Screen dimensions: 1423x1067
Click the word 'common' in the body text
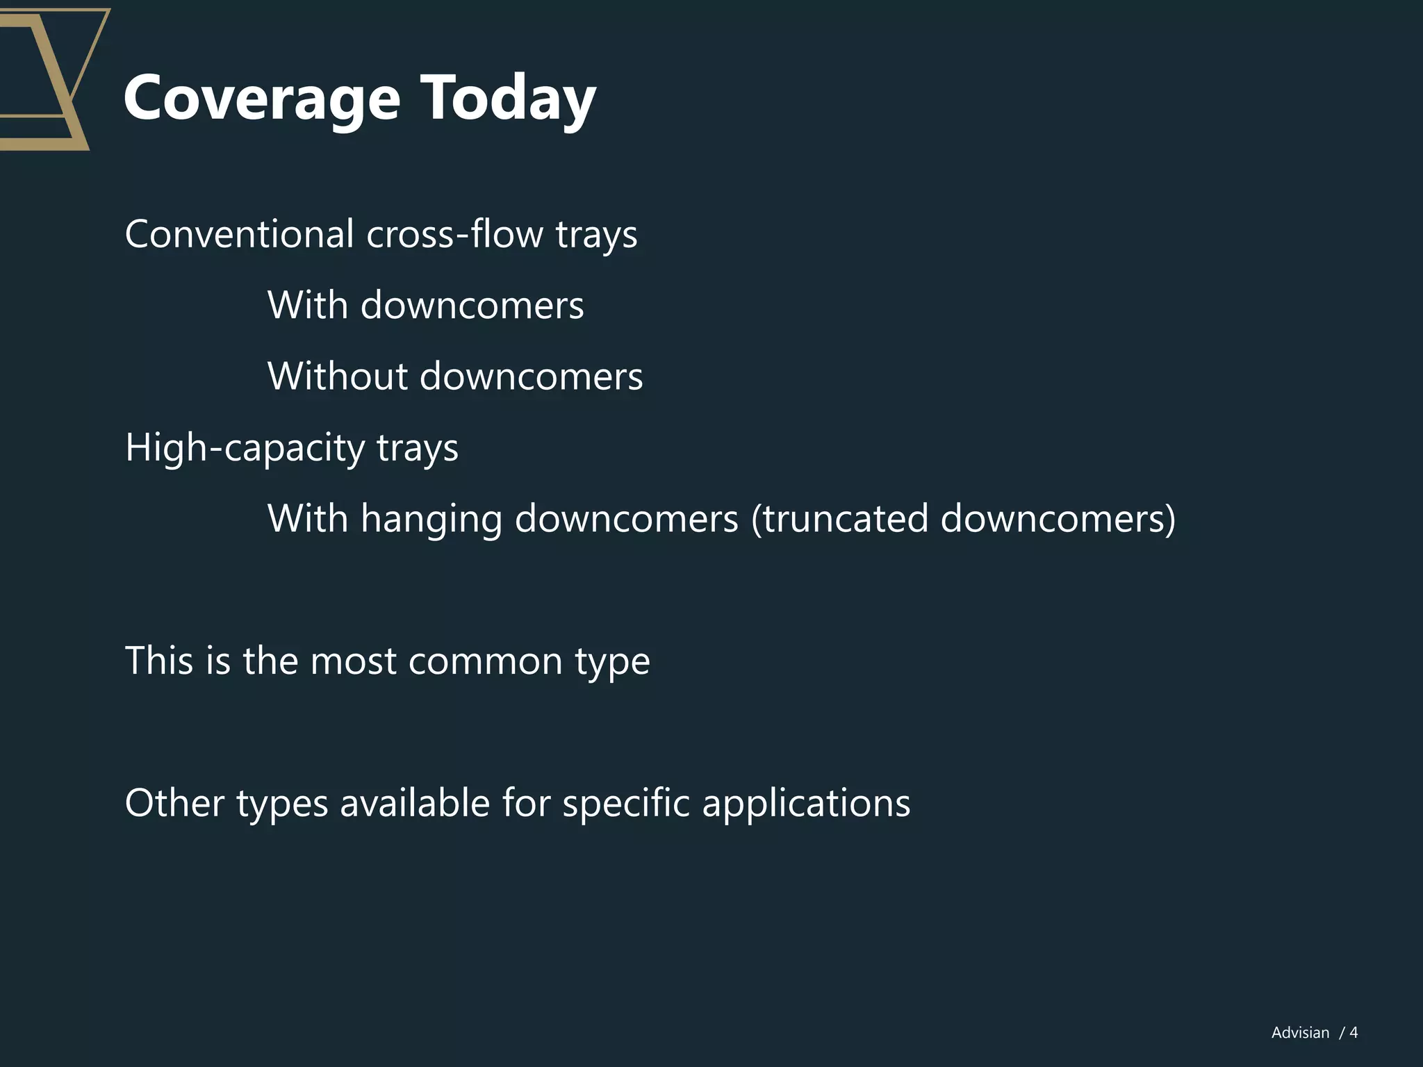485,660
